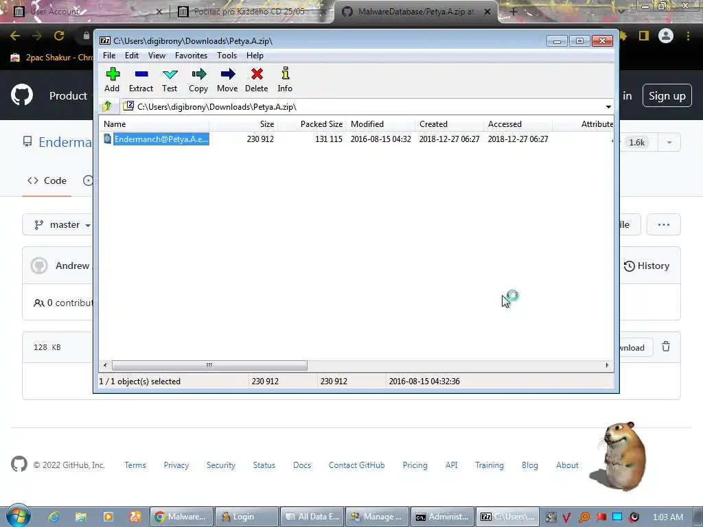The image size is (703, 527).
Task: Open the File menu
Action: (x=109, y=56)
